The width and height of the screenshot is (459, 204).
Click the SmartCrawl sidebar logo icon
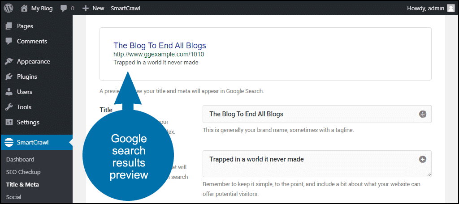click(9, 143)
